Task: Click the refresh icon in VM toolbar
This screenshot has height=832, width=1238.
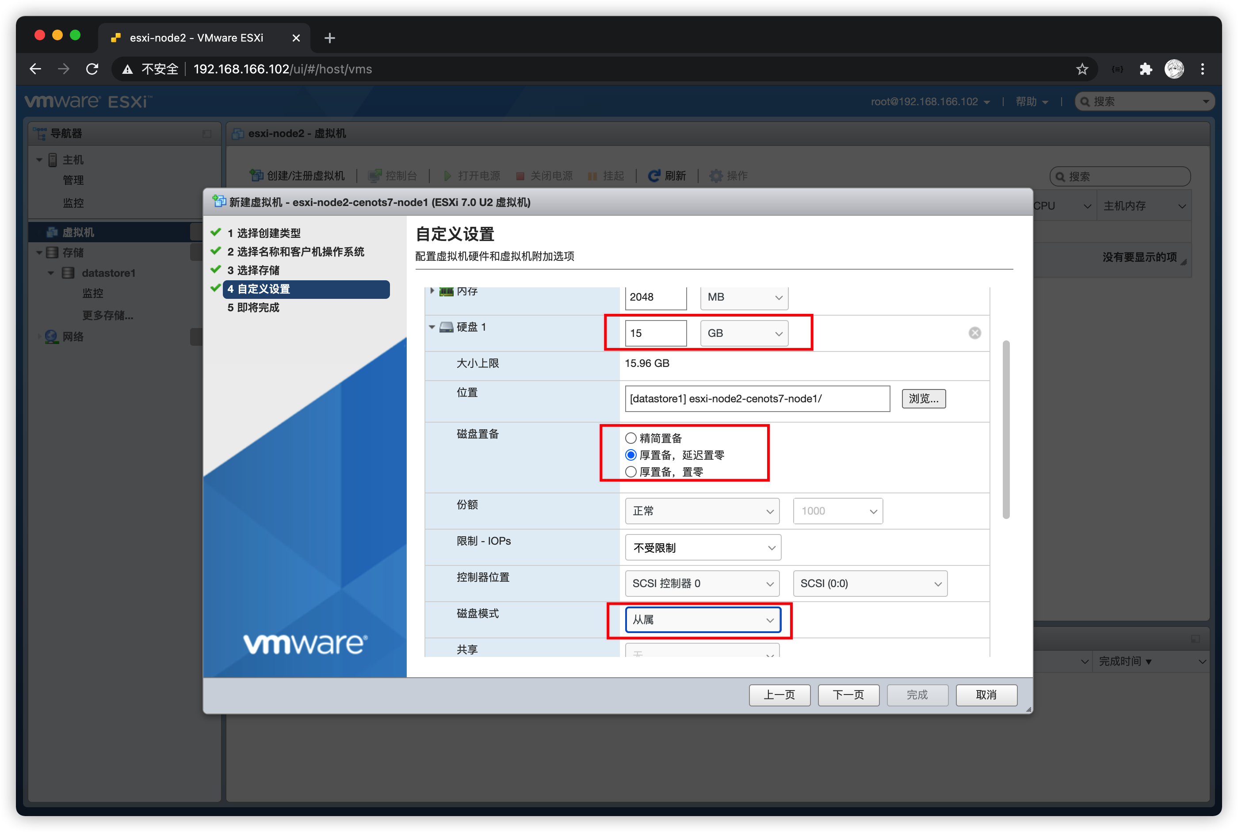Action: pyautogui.click(x=654, y=176)
